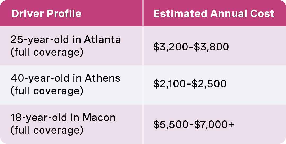Select the Estimated Annual Cost header
286x144 pixels.
coord(214,14)
